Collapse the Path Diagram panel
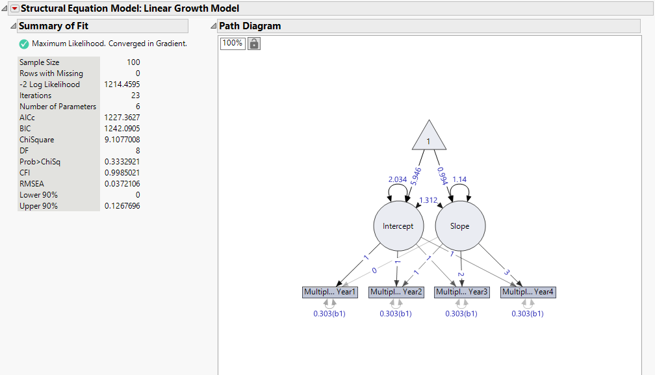 click(x=213, y=25)
